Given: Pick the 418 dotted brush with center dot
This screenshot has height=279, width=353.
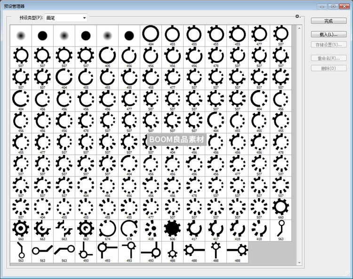Looking at the screenshot, I should pos(151,229).
